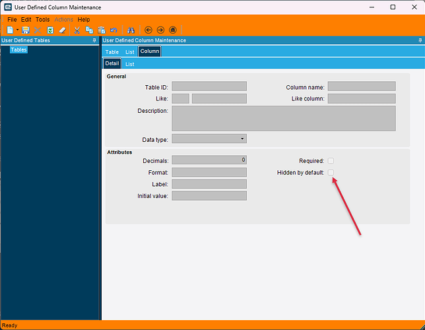This screenshot has height=330, width=425.
Task: Switch to the top-level Table tab
Action: 112,51
